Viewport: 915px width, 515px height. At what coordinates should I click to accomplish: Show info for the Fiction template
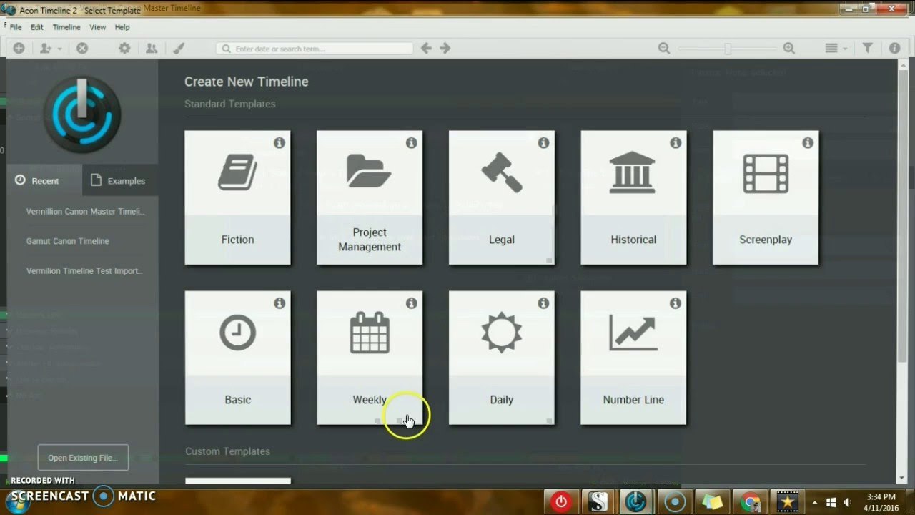point(280,143)
